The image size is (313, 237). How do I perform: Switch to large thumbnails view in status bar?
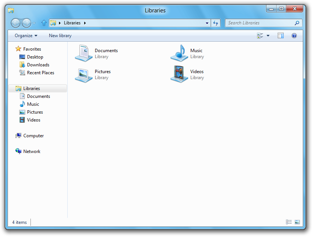(x=297, y=222)
